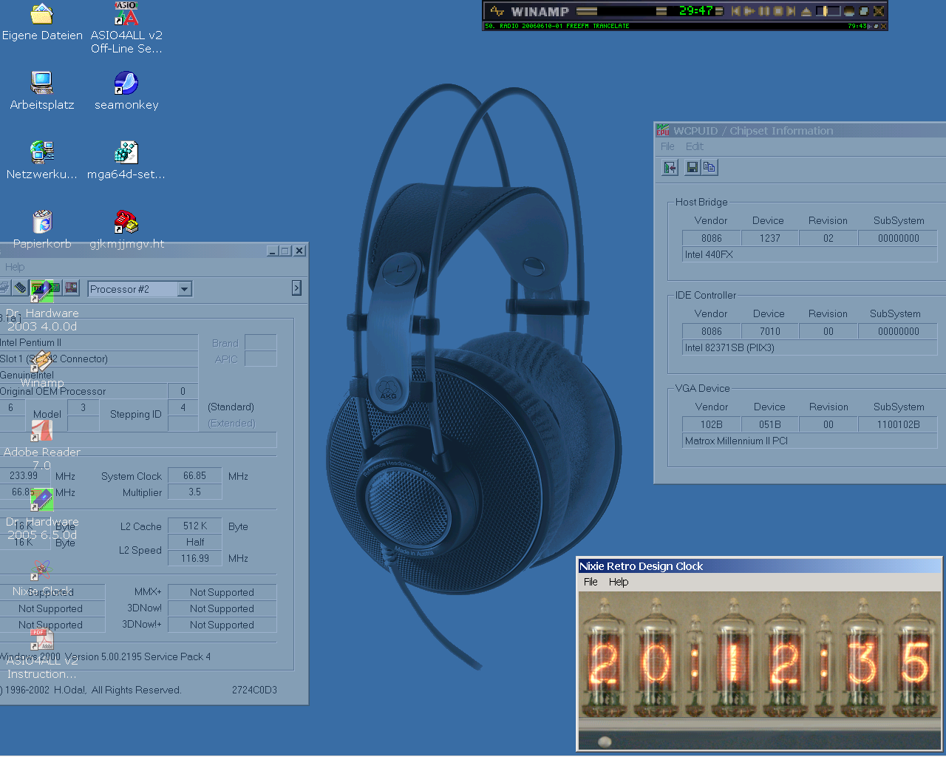Open the Papierkorb recycle bin icon
946x757 pixels.
[x=42, y=222]
